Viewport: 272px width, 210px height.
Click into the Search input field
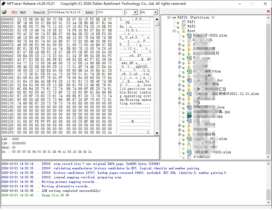coord(64,12)
